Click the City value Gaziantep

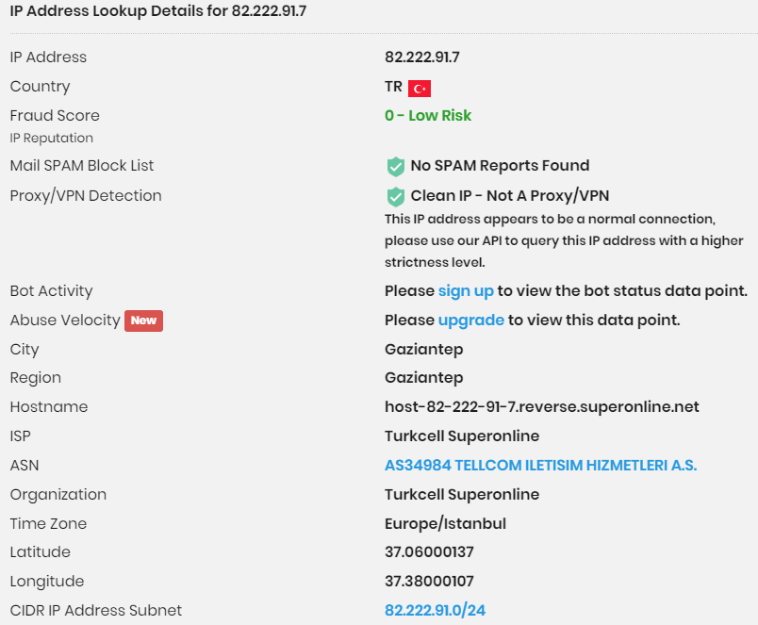pos(423,350)
